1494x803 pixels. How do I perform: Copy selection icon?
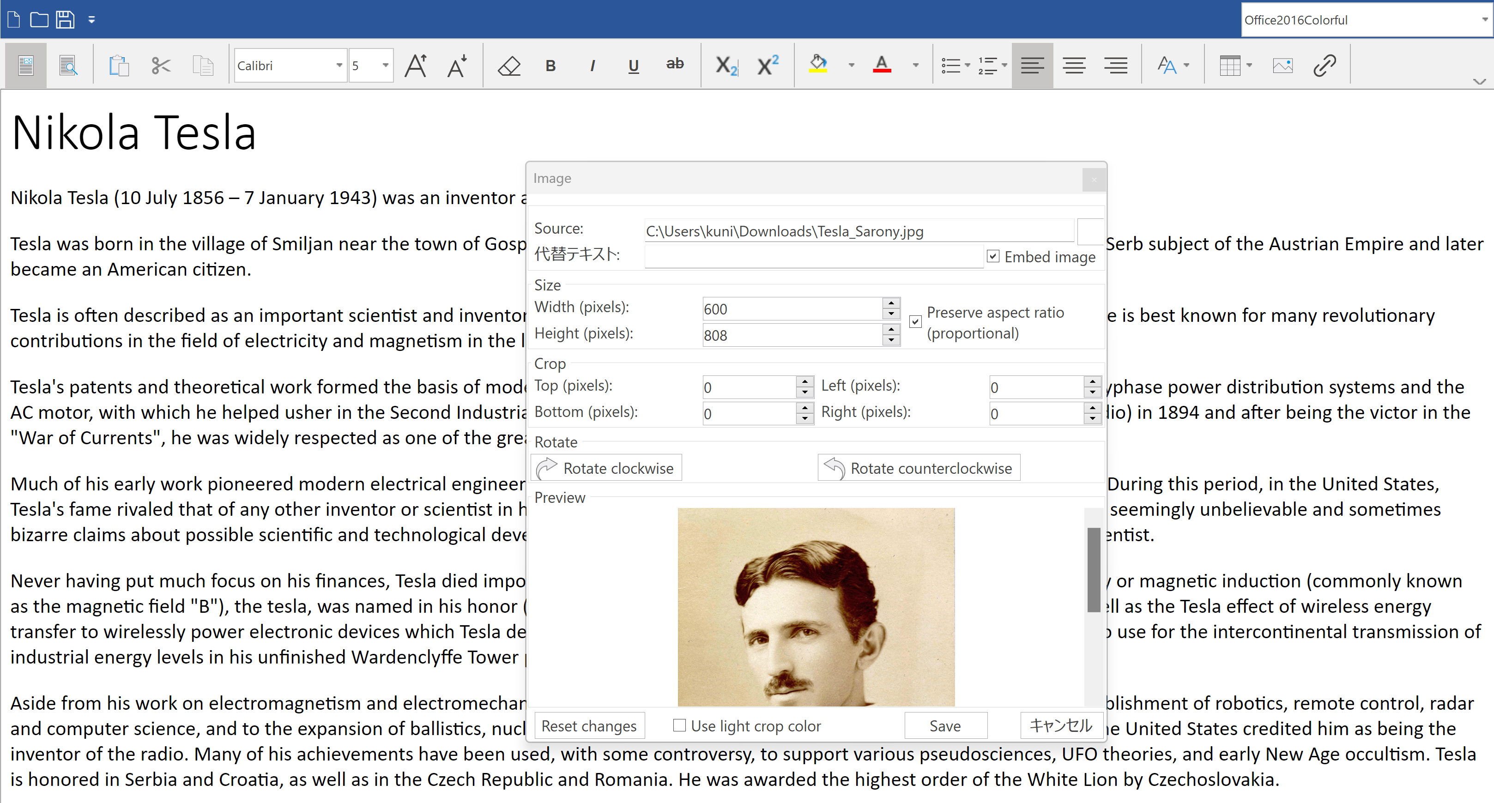203,66
